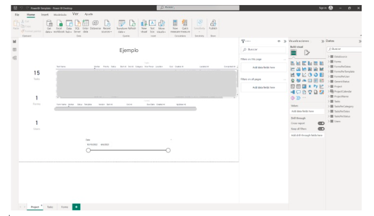Select the R script visual
Screen dimensions: 374x216
[x=310, y=86]
